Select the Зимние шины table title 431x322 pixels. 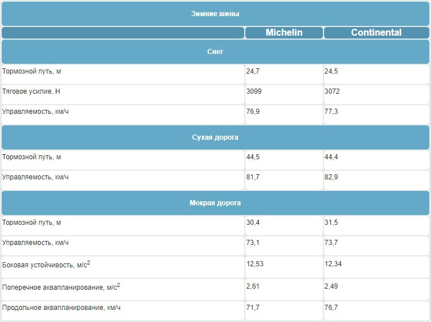(x=215, y=13)
